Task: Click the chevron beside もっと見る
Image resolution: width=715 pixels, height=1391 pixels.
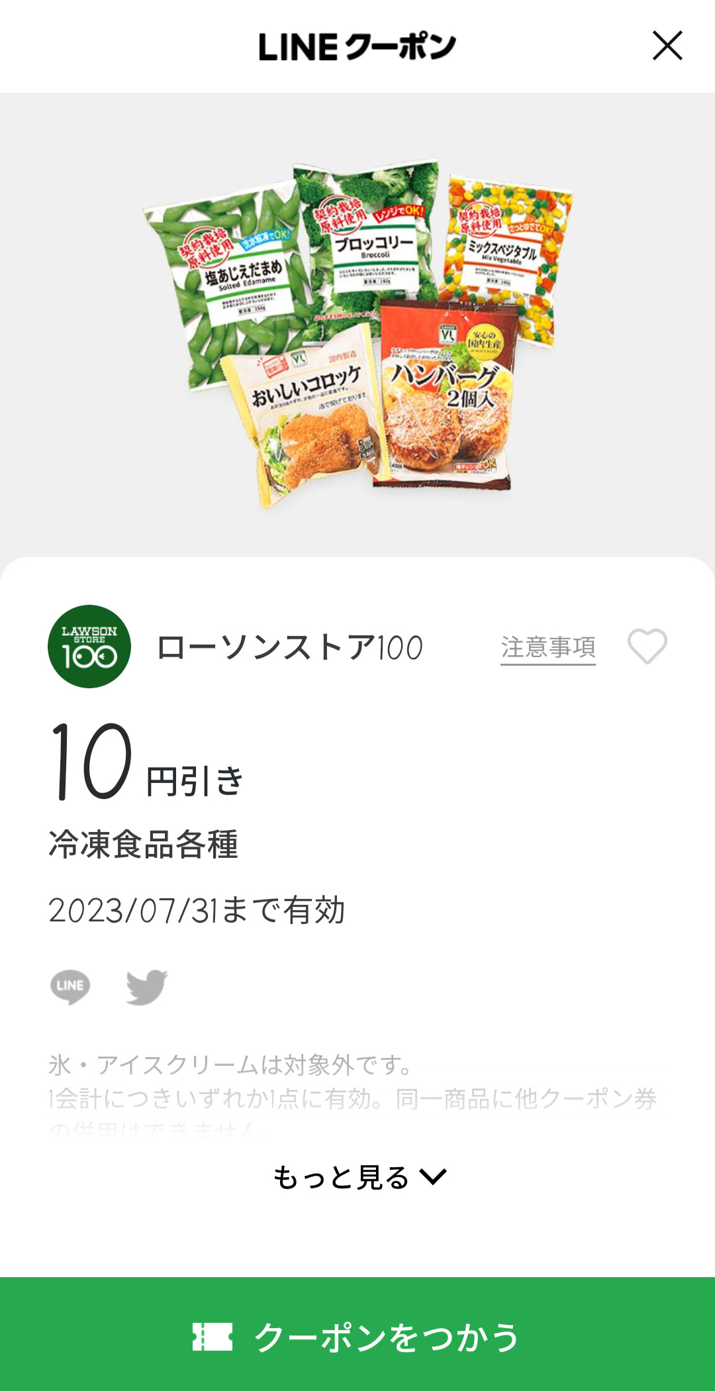Action: pyautogui.click(x=434, y=1177)
